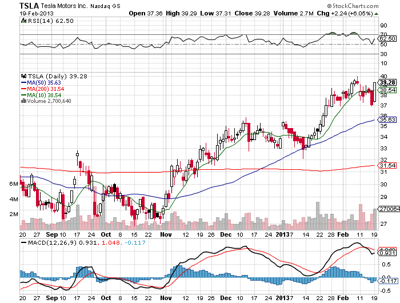This screenshot has width=400, height=303.
Task: Click the blue MA(50) legend line
Action: (24, 83)
